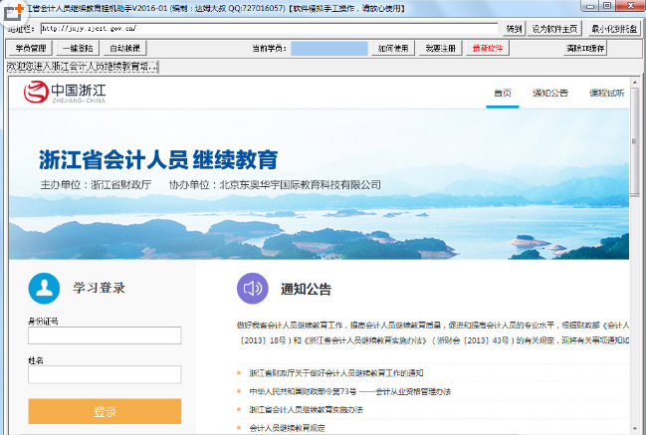The image size is (646, 435).
Task: Click the text 协办单位：北京东奥华宇国际教育科技有限公司
Action: [275, 185]
